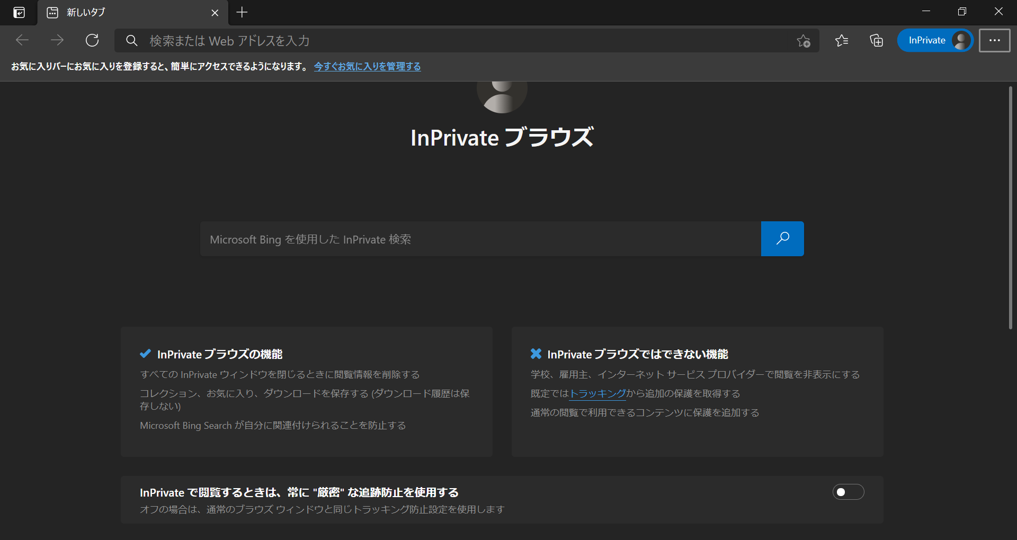Click the InPrivate ブラウズ title text
Image resolution: width=1017 pixels, height=540 pixels.
coord(502,138)
